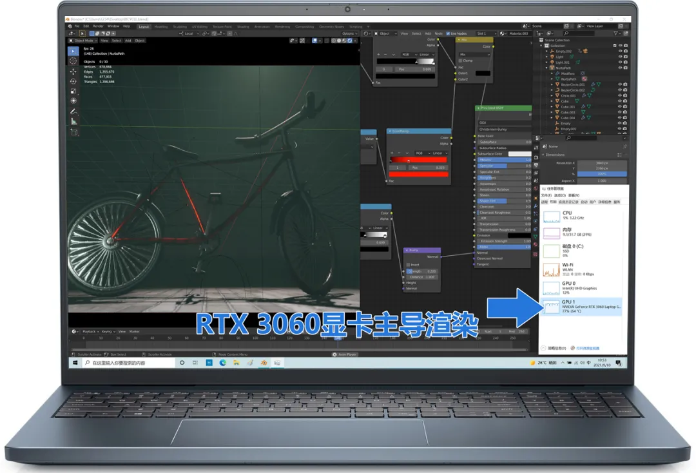Viewport: 696px width, 473px height.
Task: Open the Local transform orientation dropdown
Action: (189, 34)
